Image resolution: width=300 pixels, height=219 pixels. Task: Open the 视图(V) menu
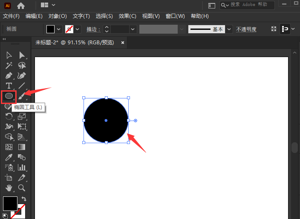pos(151,16)
